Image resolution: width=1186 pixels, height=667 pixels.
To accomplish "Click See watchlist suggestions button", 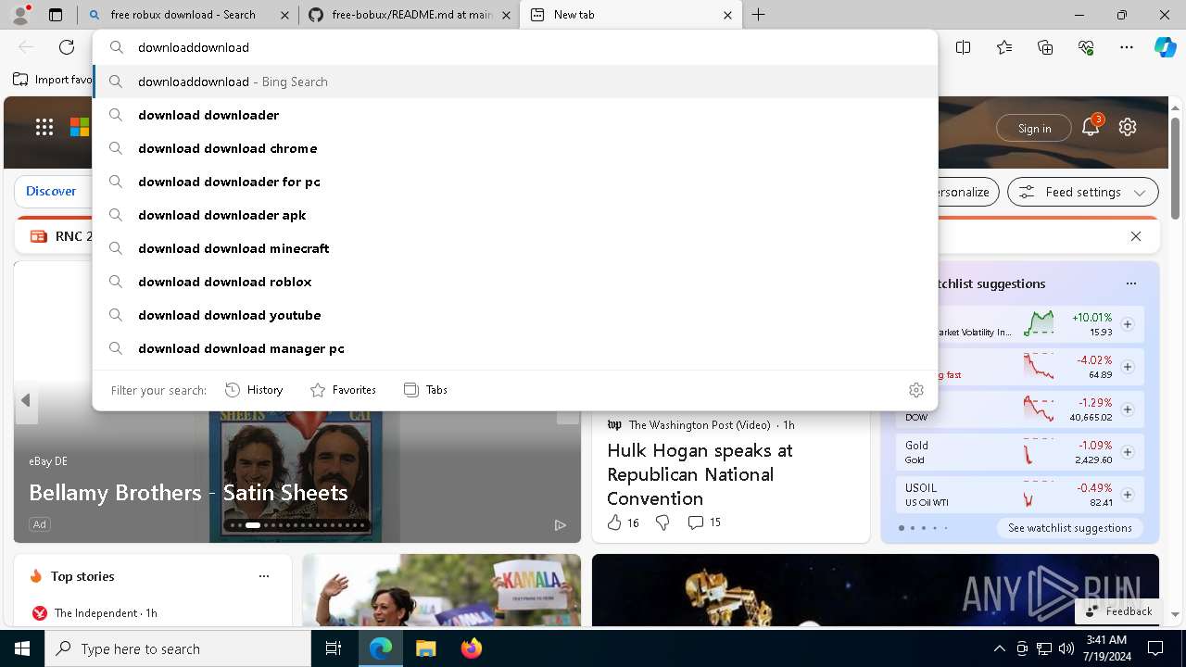I will pyautogui.click(x=1069, y=528).
